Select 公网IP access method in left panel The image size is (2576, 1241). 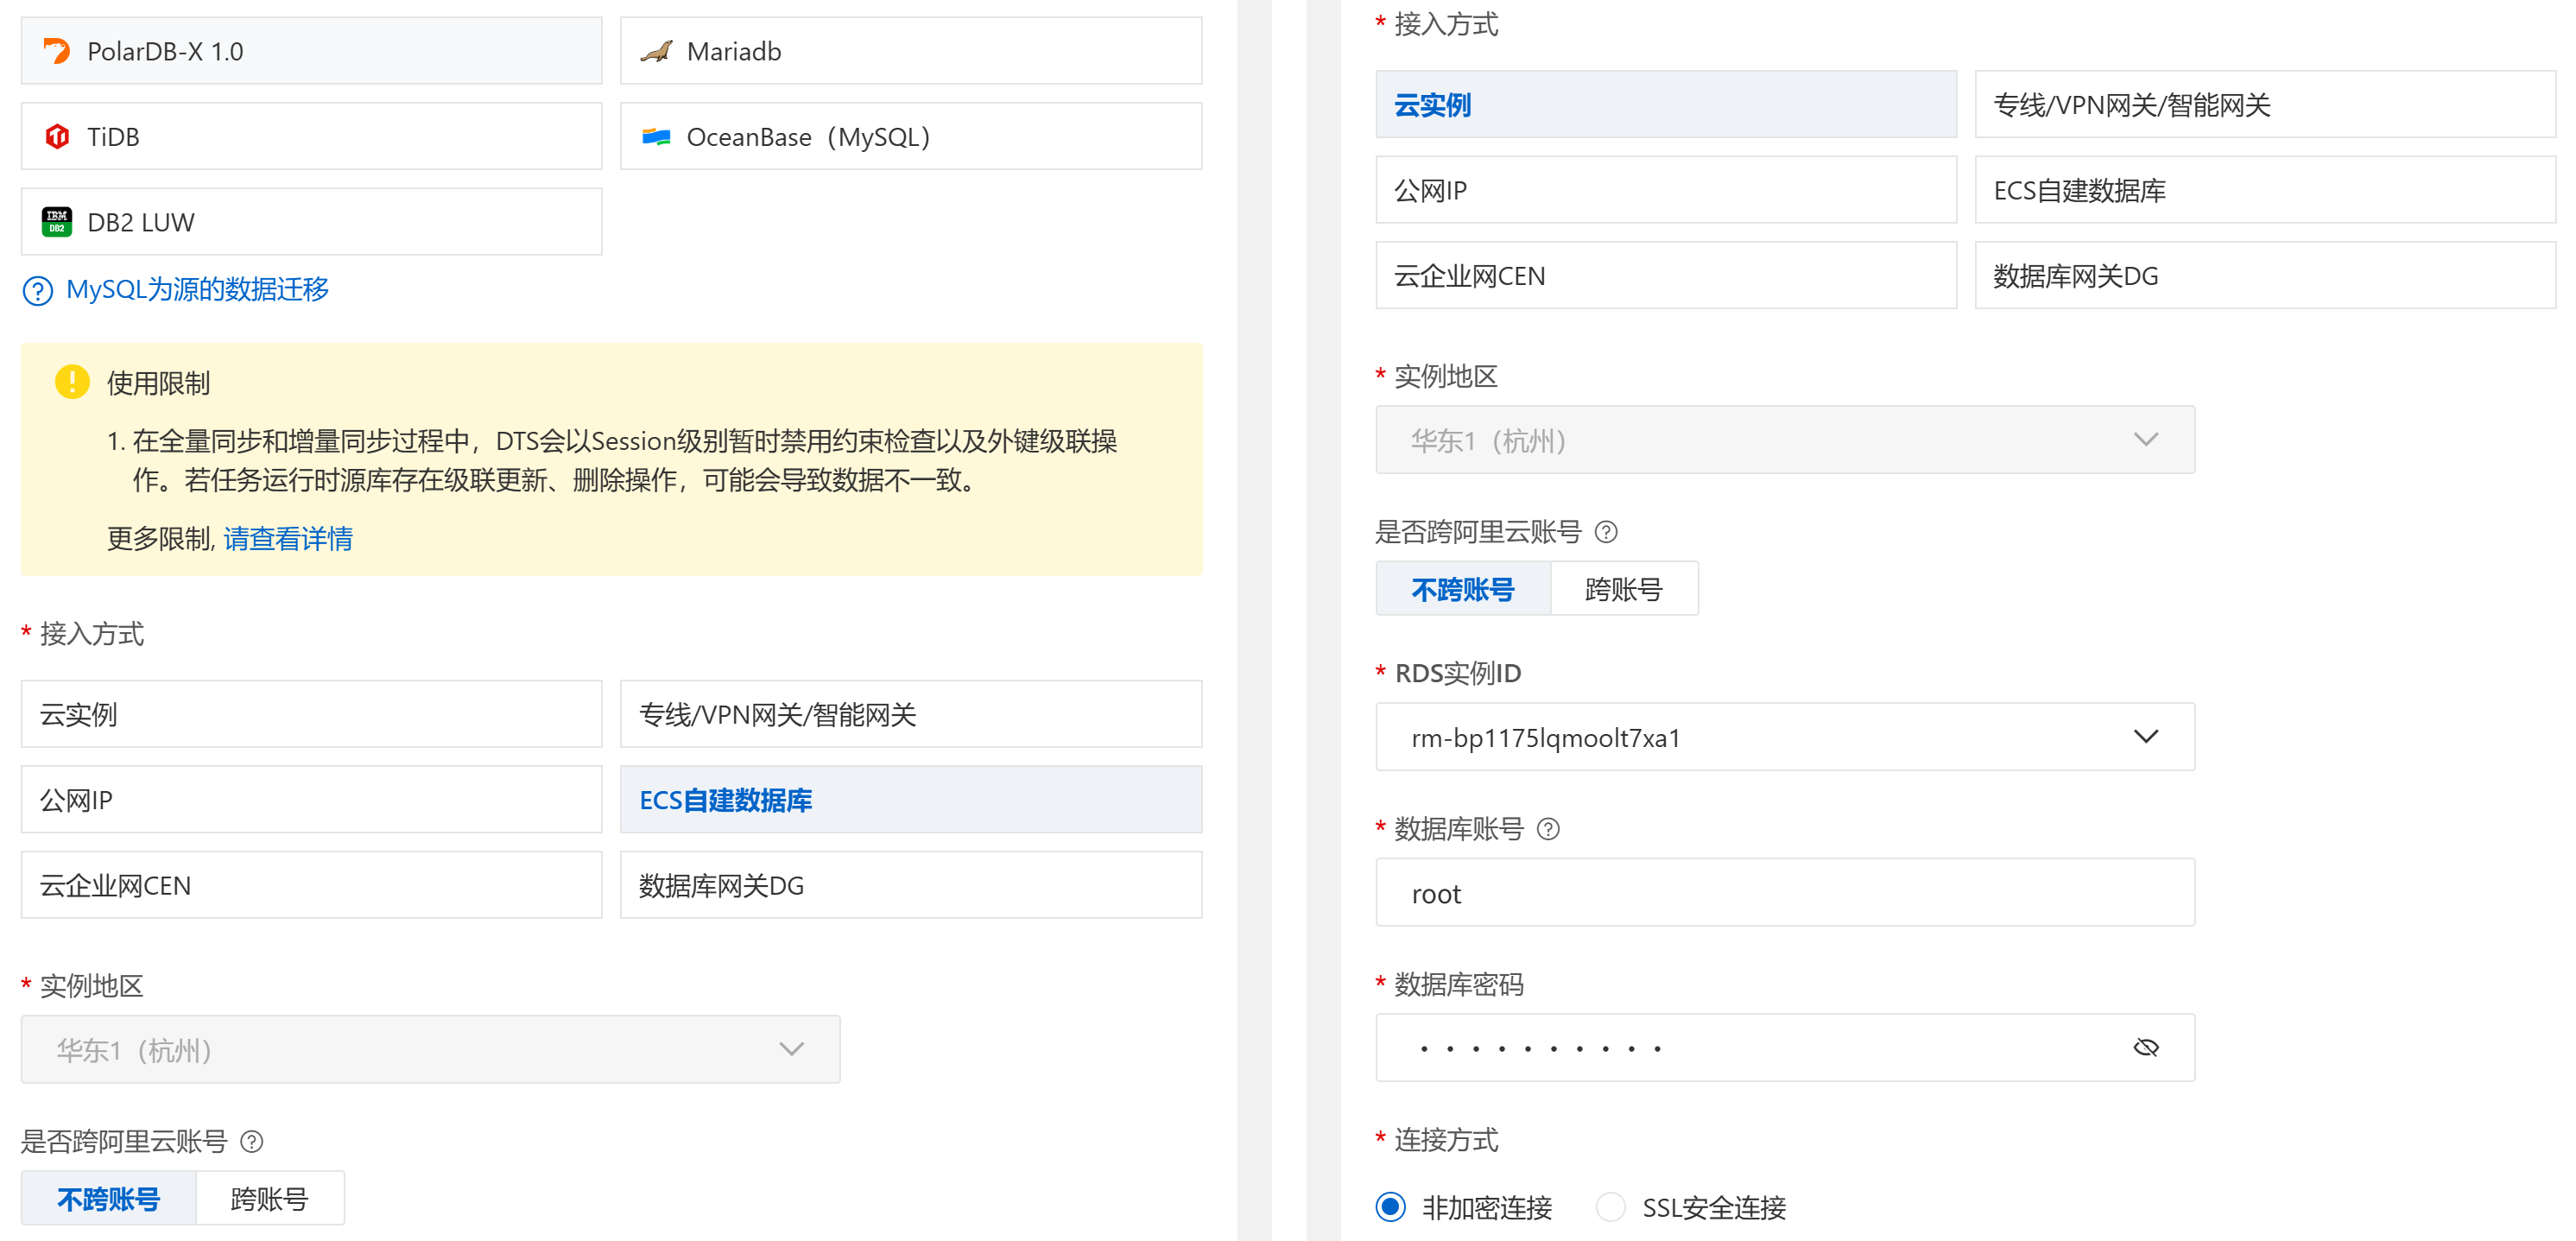(311, 800)
